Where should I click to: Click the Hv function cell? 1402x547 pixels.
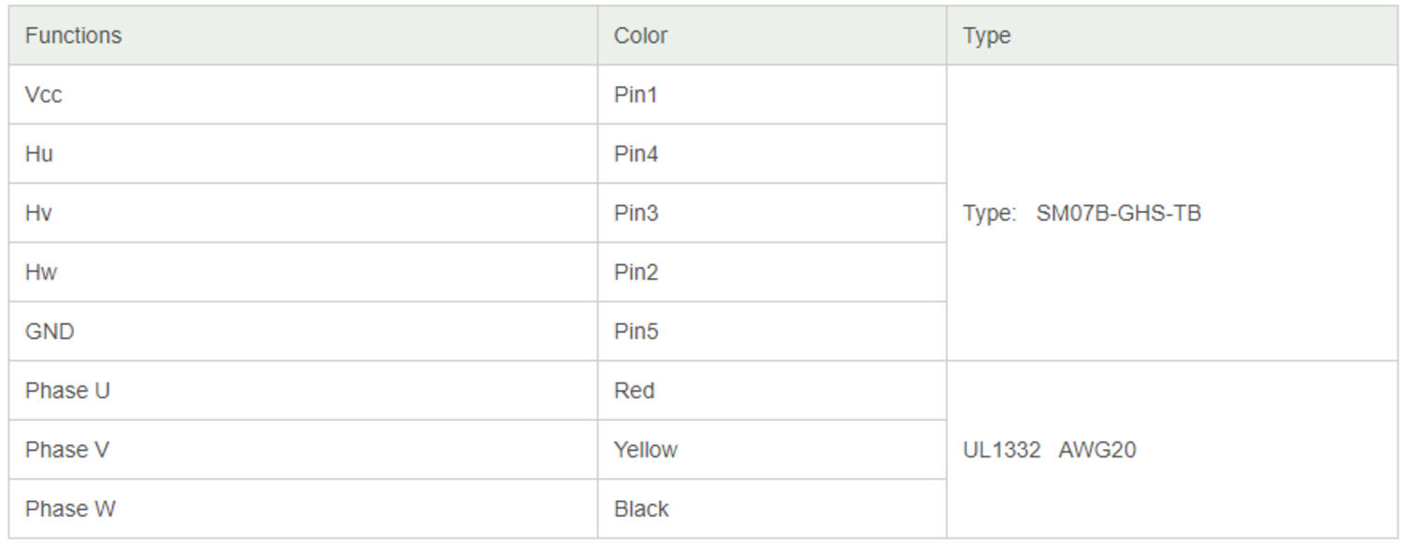(38, 214)
